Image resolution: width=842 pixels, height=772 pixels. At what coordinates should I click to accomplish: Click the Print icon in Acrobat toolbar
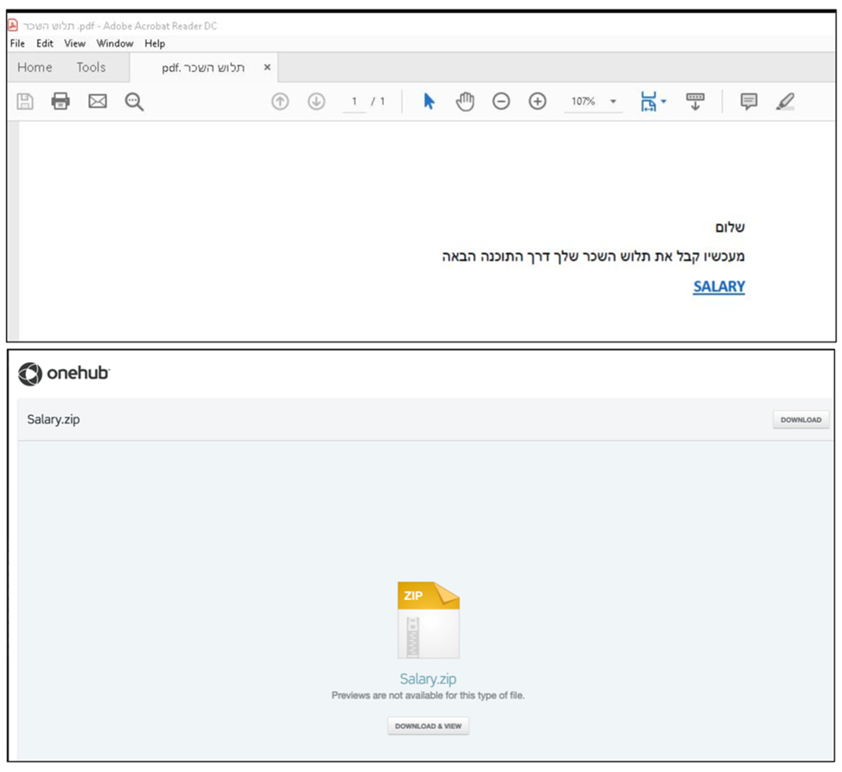tap(61, 101)
